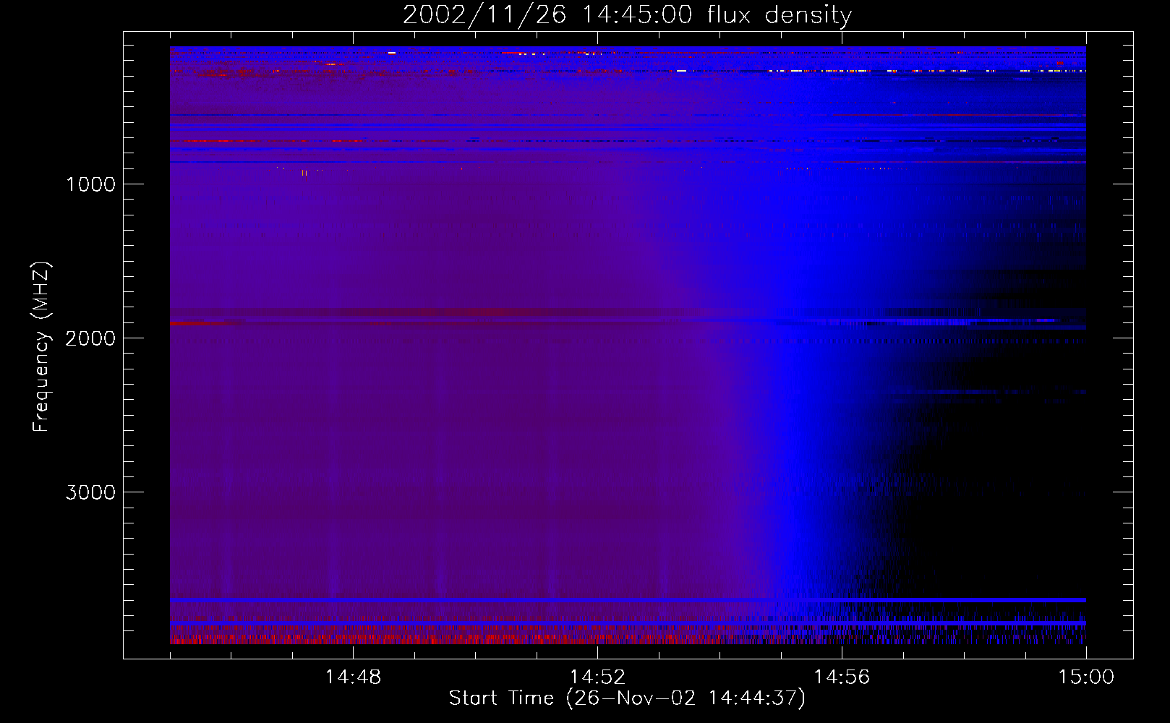Click the 1000 frequency tick label

90,184
